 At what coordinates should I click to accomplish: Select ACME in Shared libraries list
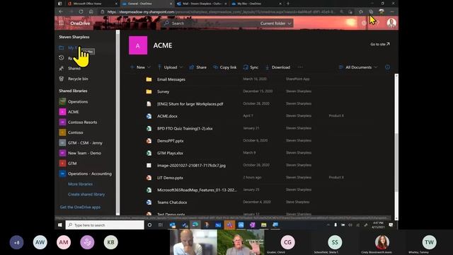(74, 112)
